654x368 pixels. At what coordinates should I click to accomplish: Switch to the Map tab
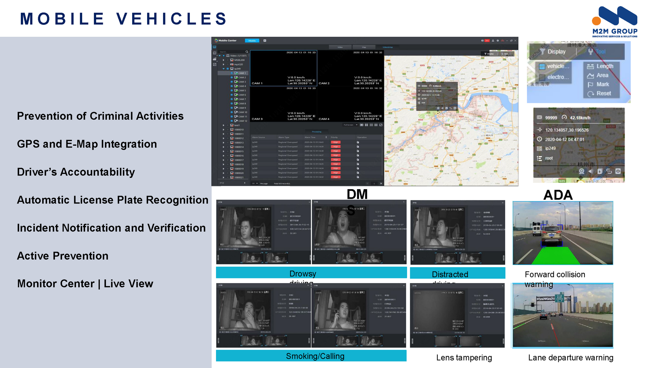(x=364, y=47)
